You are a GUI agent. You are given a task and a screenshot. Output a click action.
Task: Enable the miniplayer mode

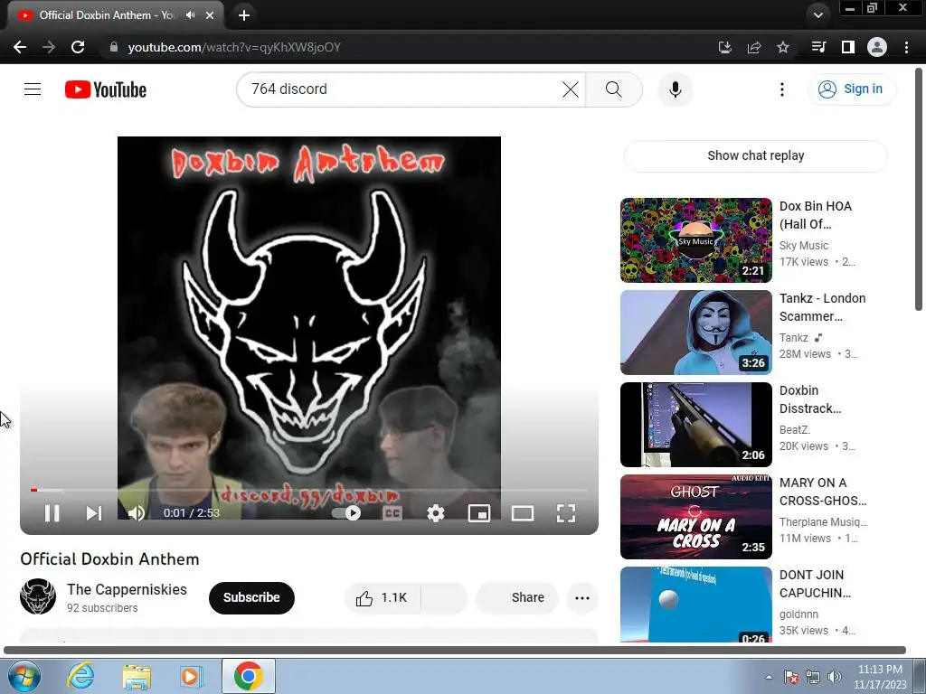point(479,513)
